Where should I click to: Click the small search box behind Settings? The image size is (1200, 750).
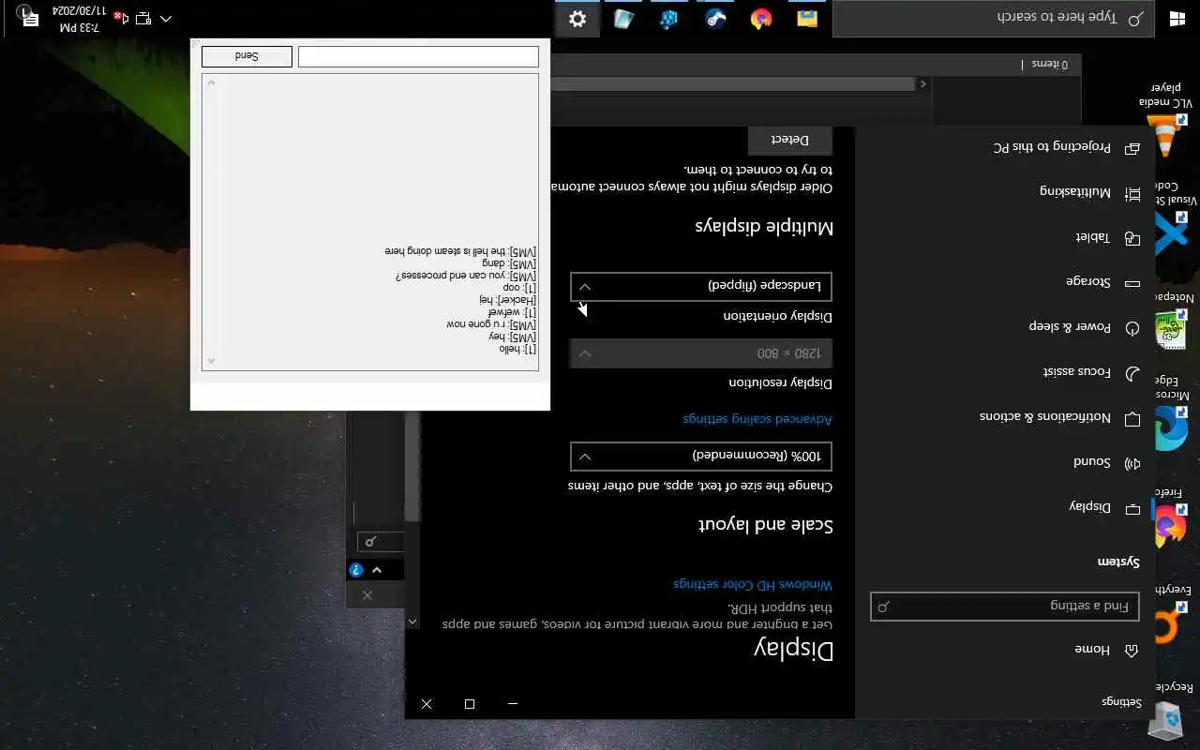pos(380,541)
